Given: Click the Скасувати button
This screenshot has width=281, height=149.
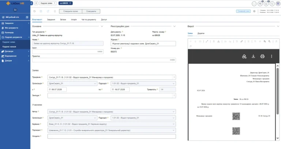Looking at the screenshot, I should click(91, 11).
